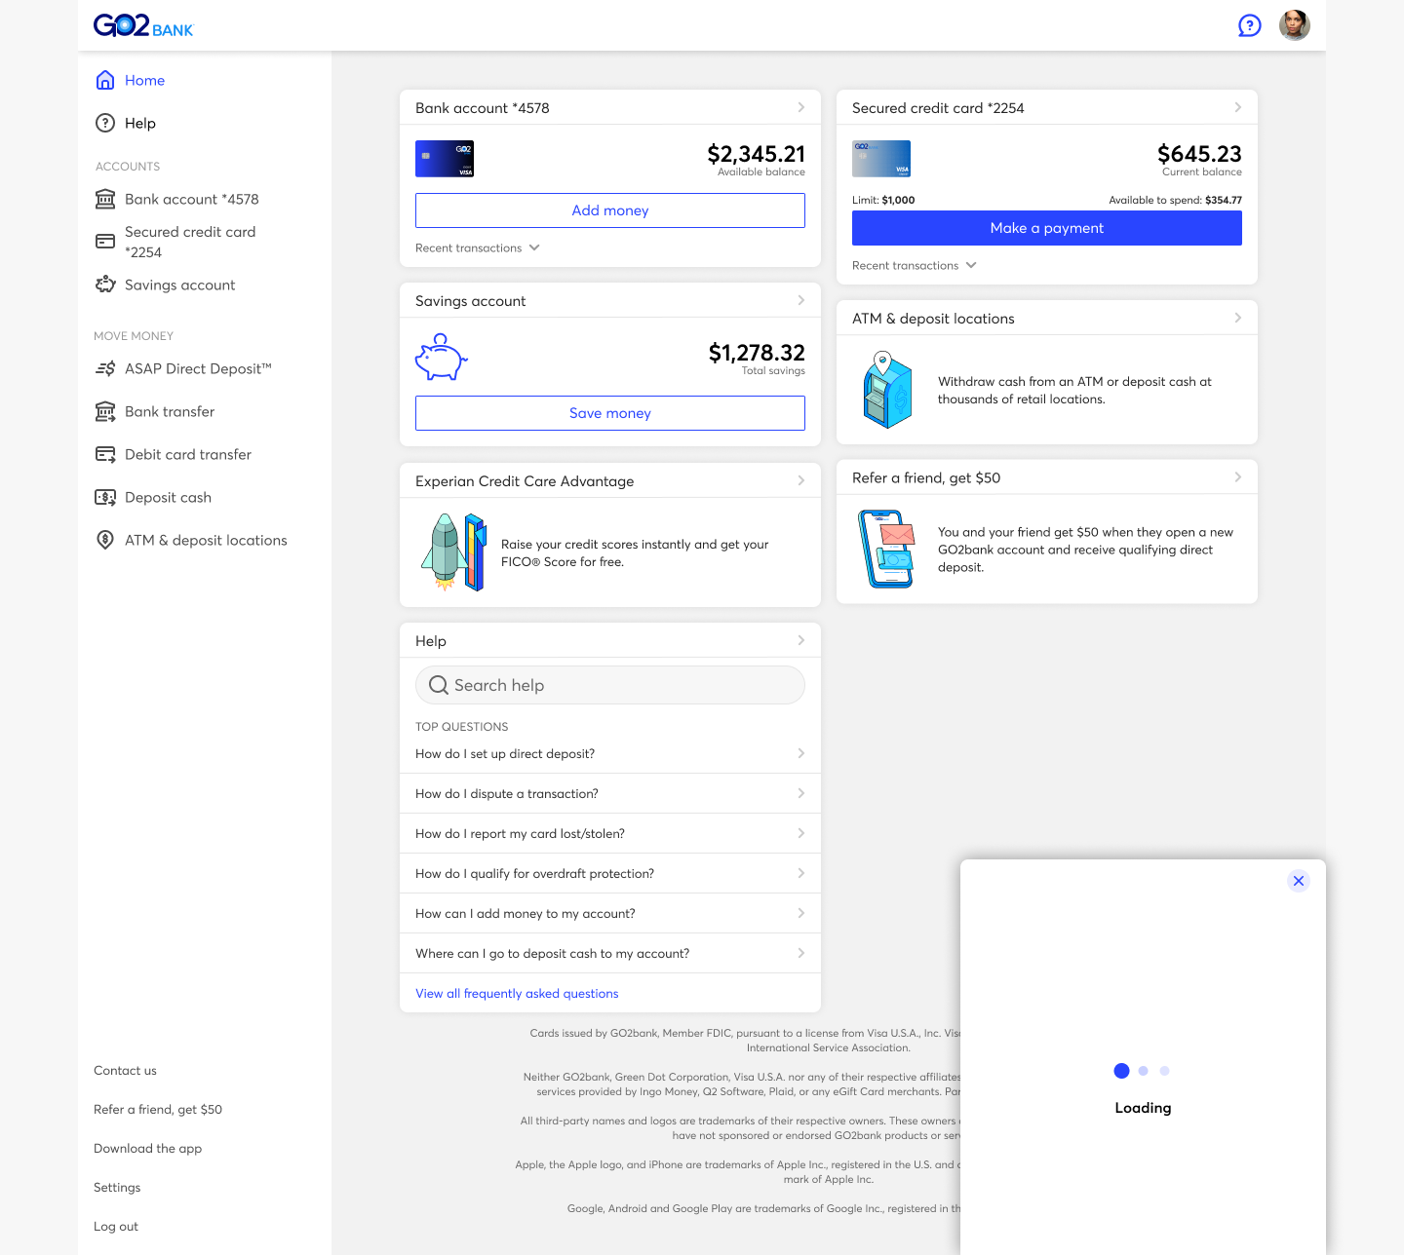Click the piggy bank savings icon in sidebar
Image resolution: width=1404 pixels, height=1255 pixels.
click(x=105, y=285)
